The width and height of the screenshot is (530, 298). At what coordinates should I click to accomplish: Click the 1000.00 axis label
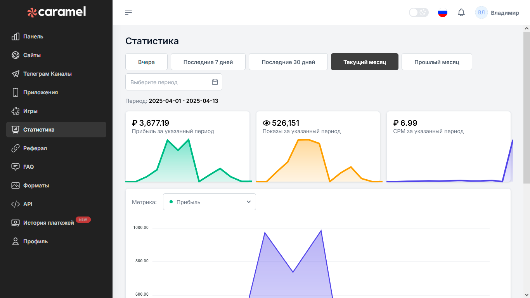[x=141, y=228]
